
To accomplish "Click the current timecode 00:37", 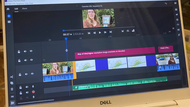I will tap(66, 35).
